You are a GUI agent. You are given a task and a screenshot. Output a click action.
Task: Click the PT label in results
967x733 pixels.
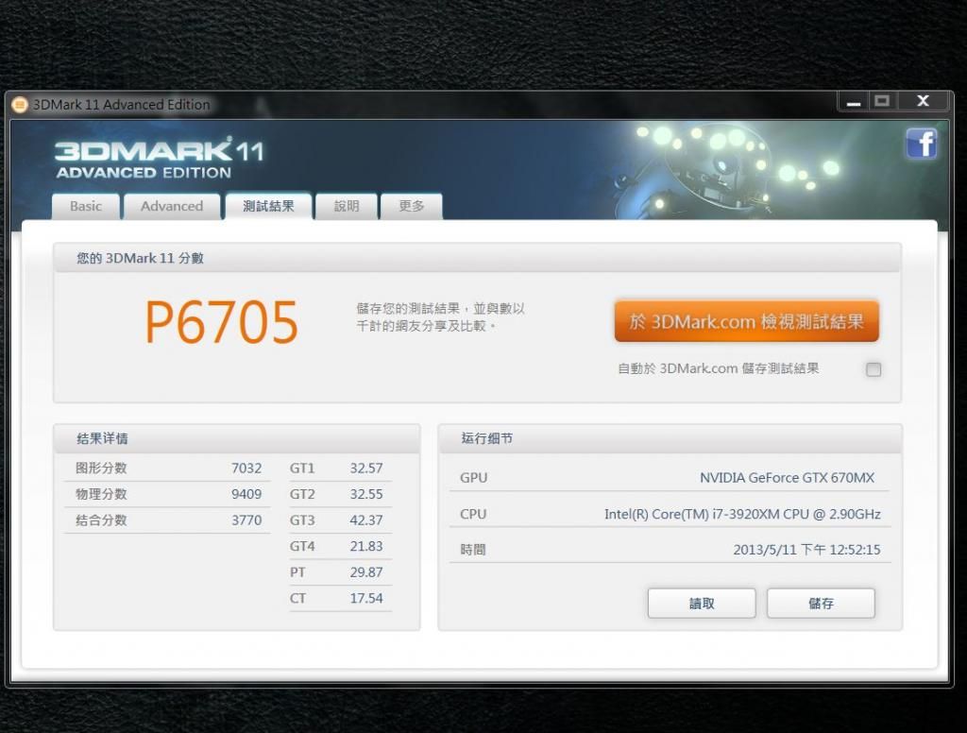pos(297,572)
